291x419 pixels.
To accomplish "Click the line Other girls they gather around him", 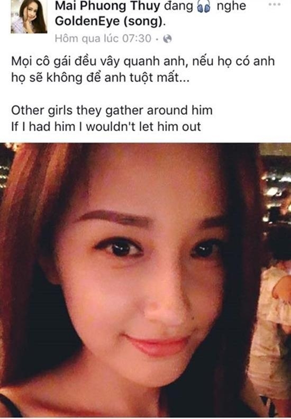I will 112,111.
